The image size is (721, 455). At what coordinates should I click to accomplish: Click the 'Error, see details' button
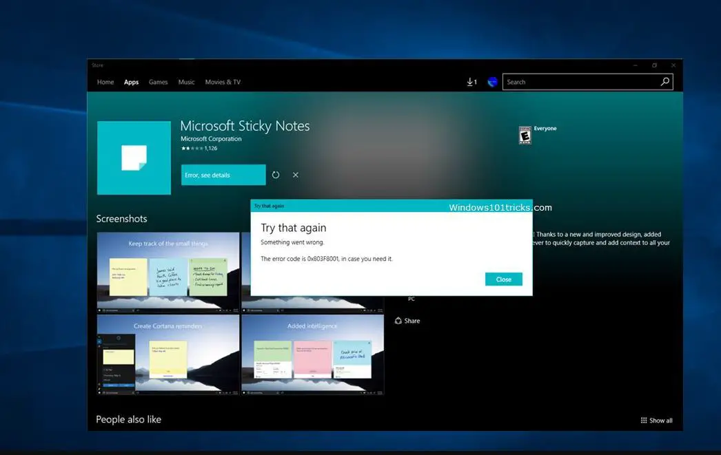(223, 175)
